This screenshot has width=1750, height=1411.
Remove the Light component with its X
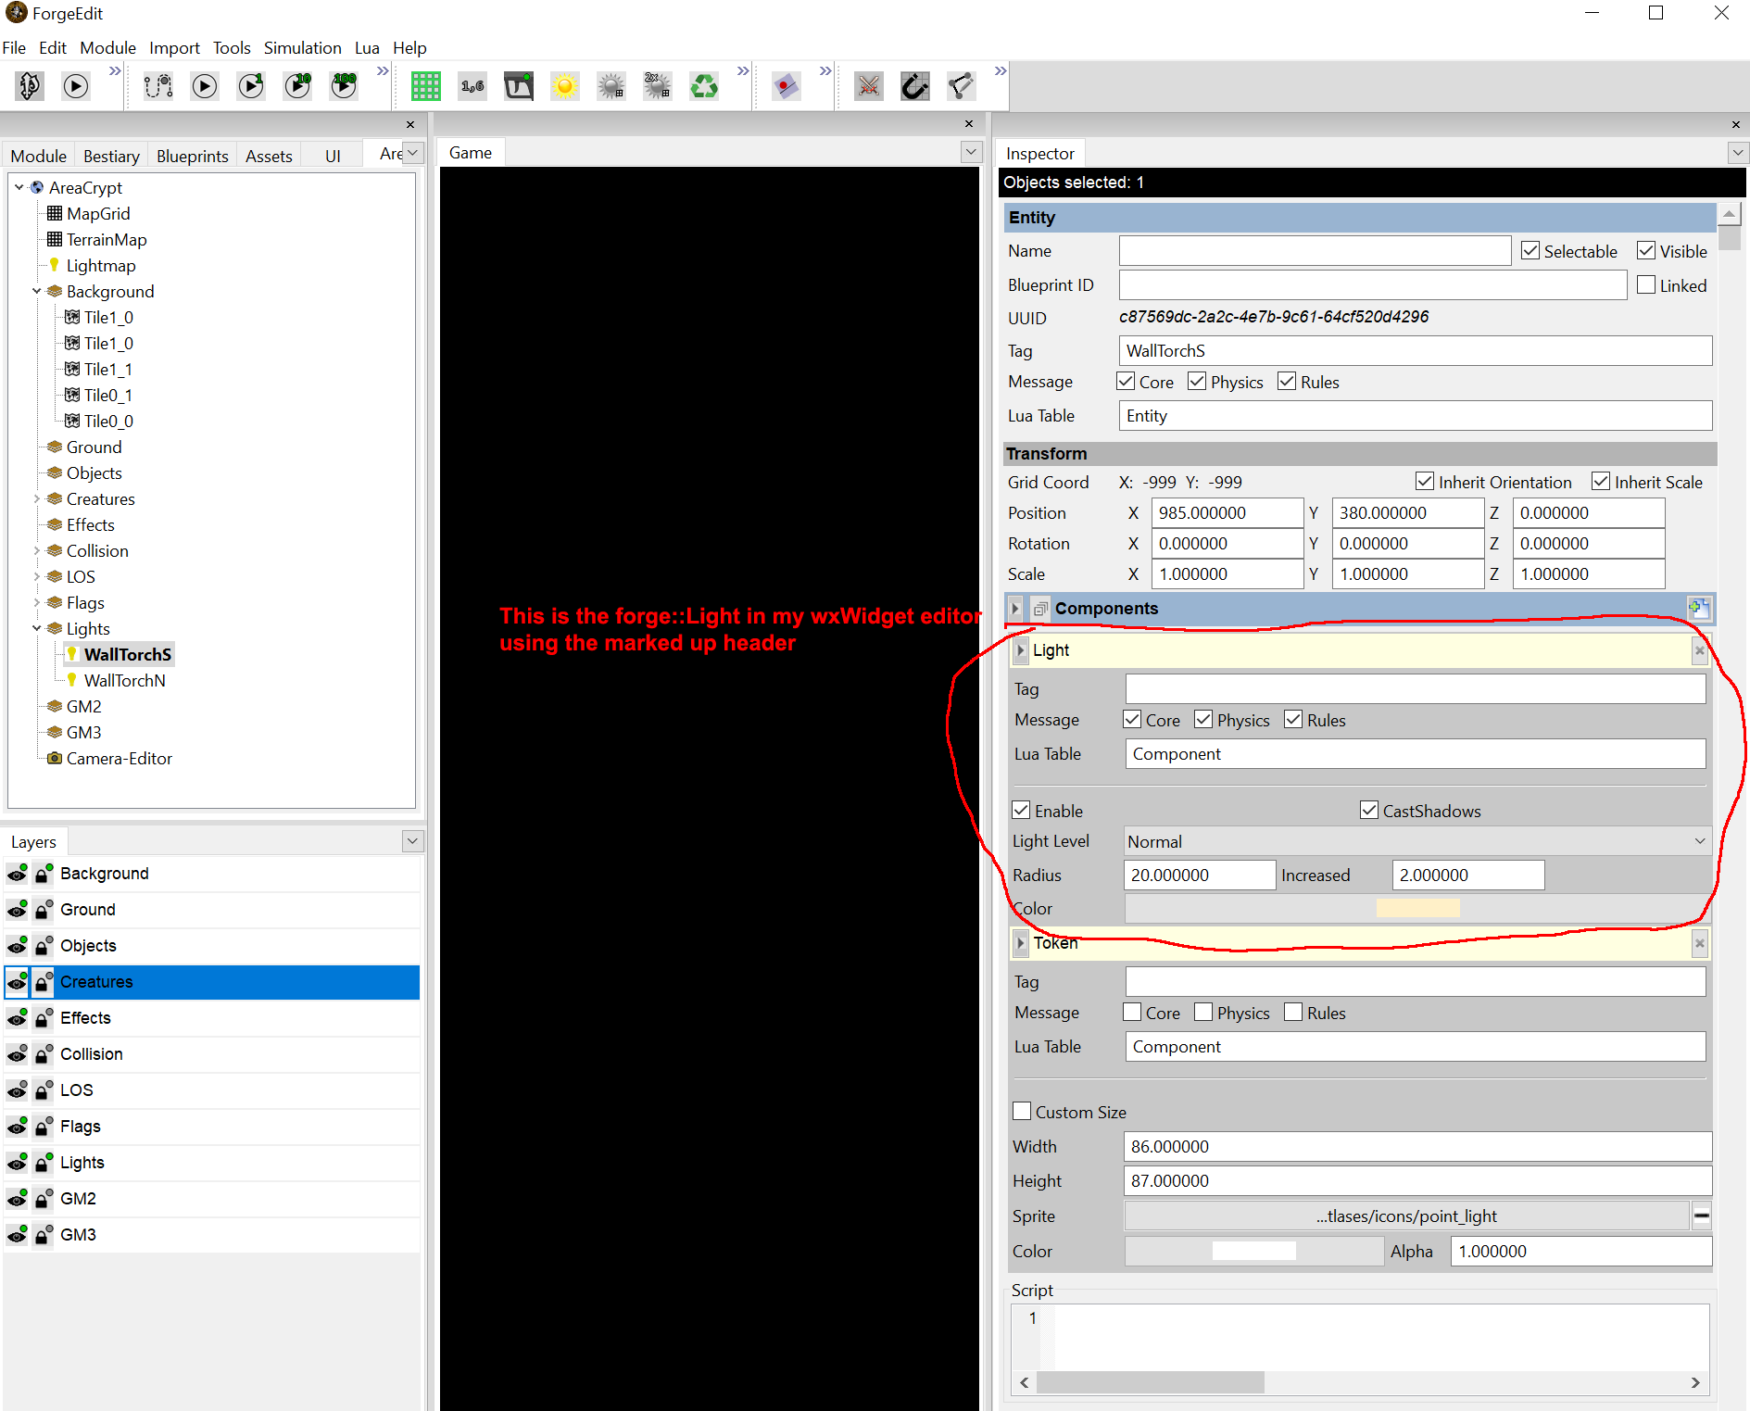coord(1700,650)
